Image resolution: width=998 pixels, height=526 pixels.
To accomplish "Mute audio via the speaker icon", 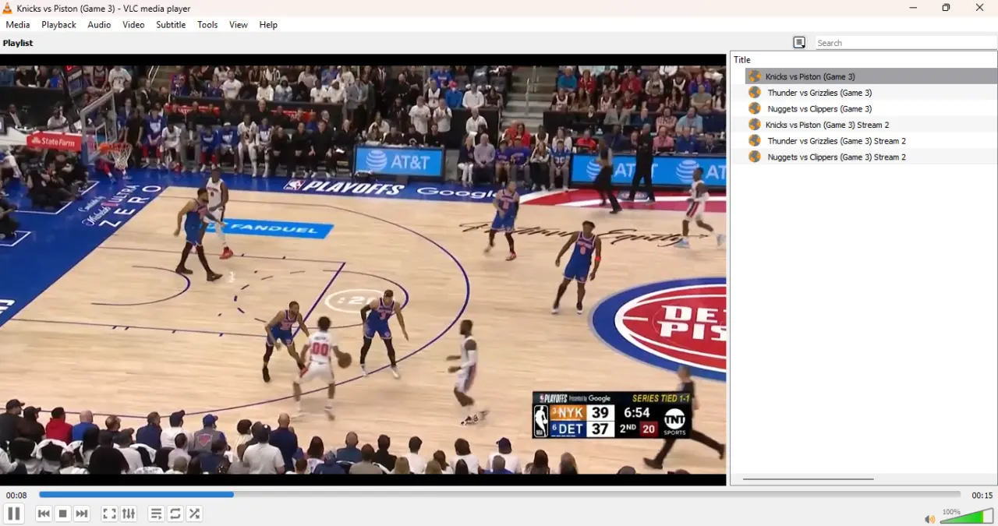I will click(x=929, y=519).
